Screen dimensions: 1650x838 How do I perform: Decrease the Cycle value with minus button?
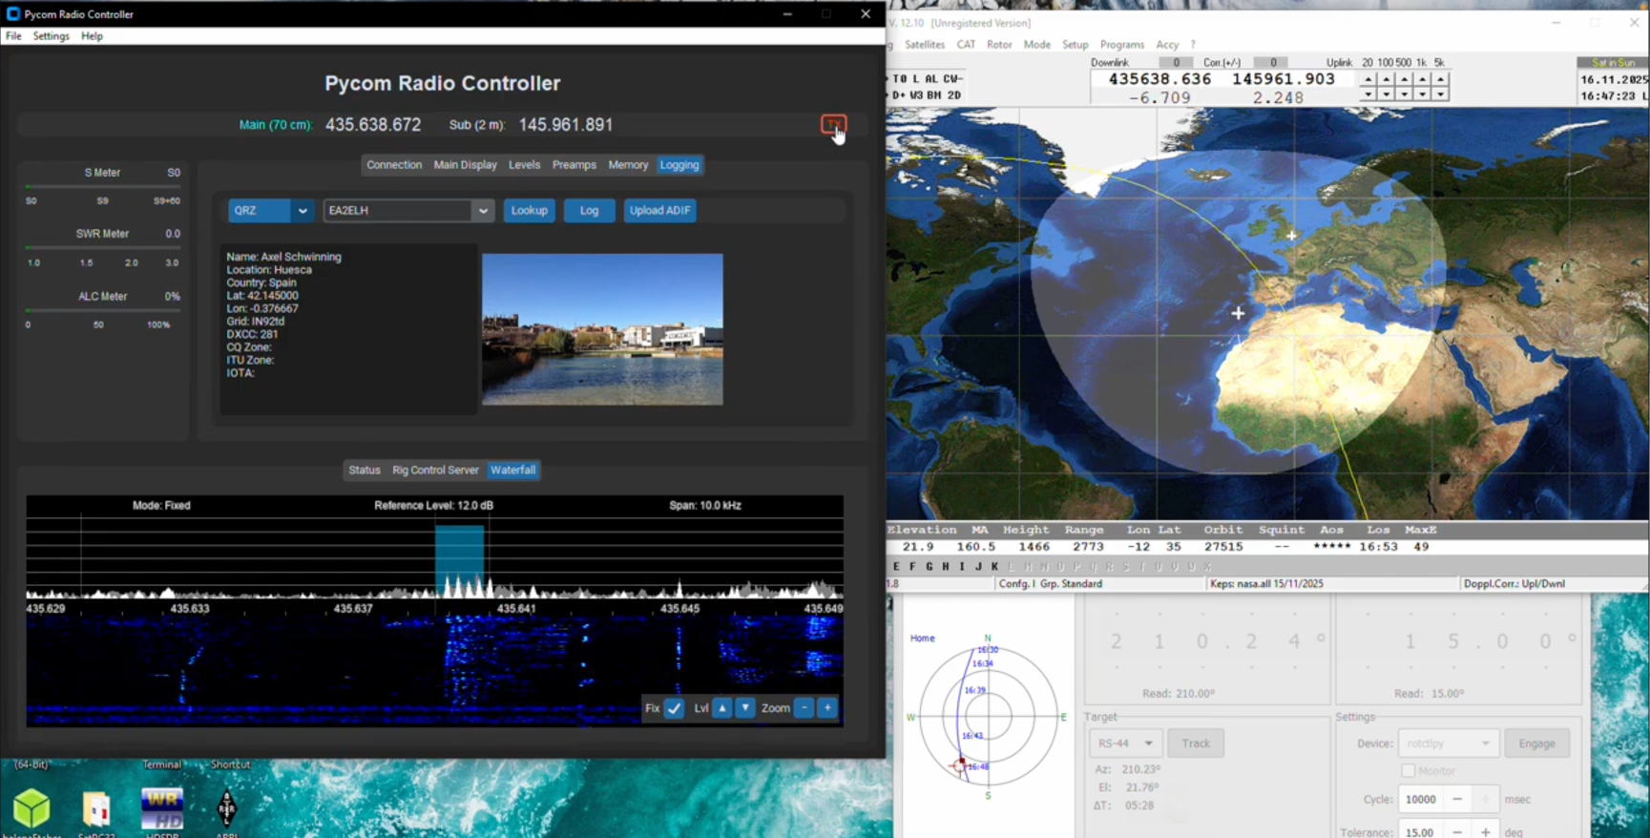1457,799
